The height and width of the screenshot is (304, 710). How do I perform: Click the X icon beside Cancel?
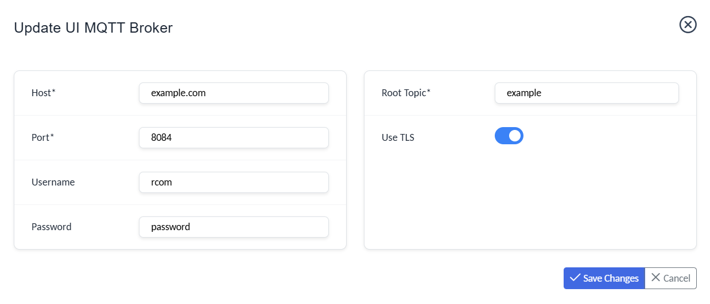(x=655, y=278)
